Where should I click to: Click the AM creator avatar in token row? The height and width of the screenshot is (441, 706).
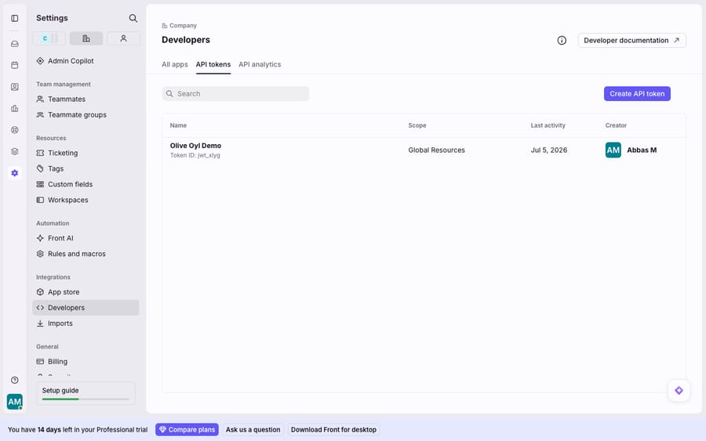click(x=613, y=150)
